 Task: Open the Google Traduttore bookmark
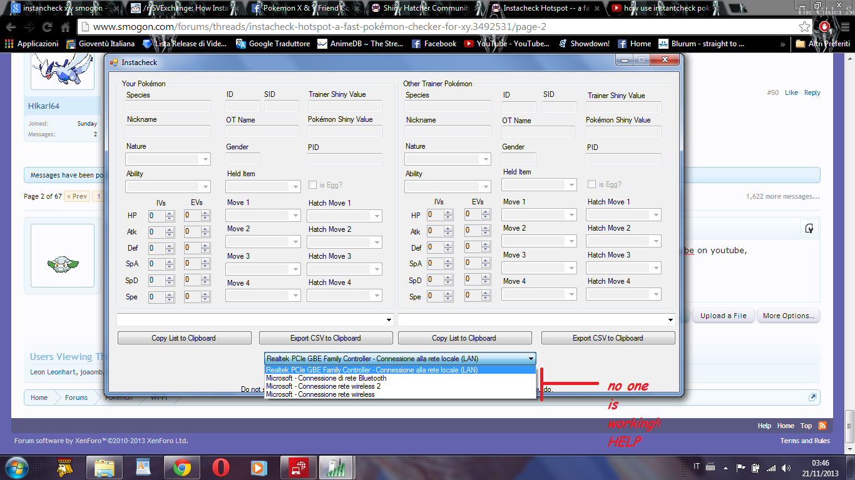273,44
